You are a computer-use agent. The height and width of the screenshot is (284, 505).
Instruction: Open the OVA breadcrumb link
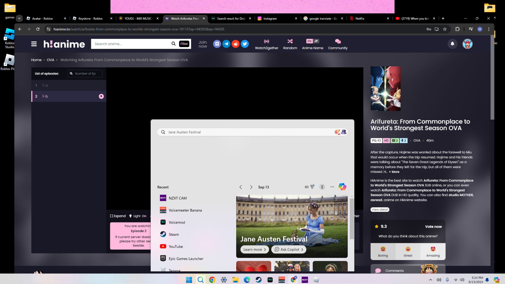[50, 60]
